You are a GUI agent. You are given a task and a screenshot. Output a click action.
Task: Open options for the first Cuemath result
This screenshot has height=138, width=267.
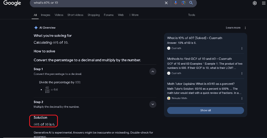[x=242, y=48]
